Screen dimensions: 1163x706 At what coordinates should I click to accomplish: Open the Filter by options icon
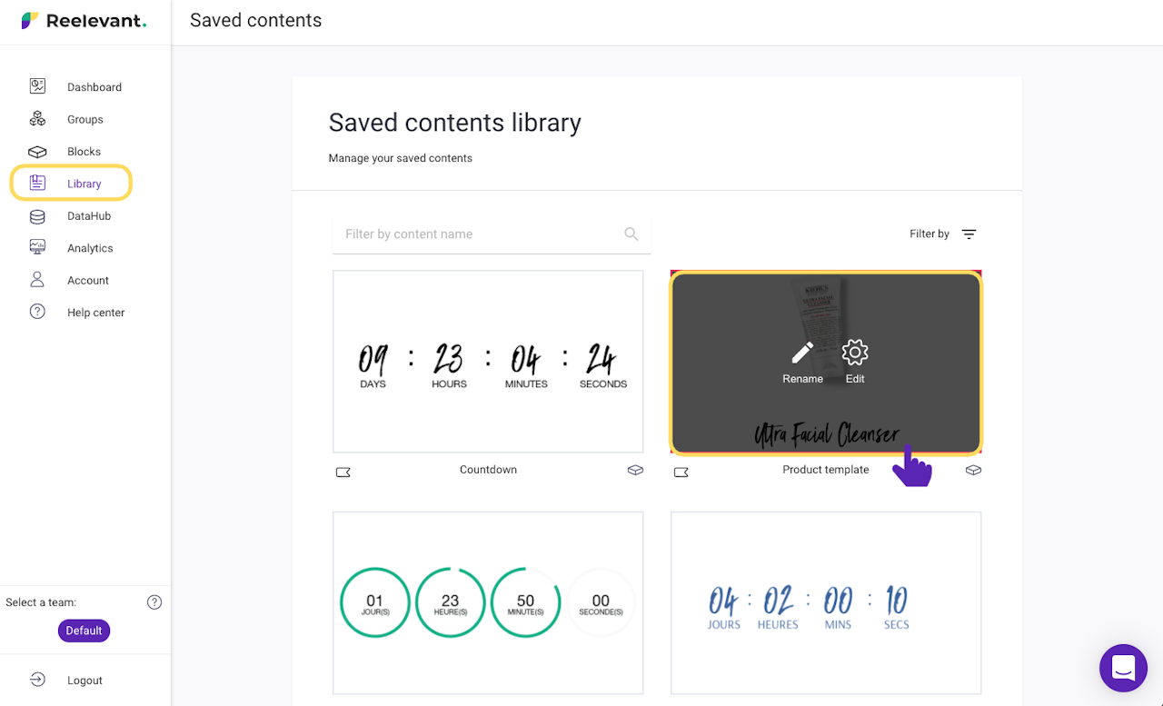(x=969, y=234)
